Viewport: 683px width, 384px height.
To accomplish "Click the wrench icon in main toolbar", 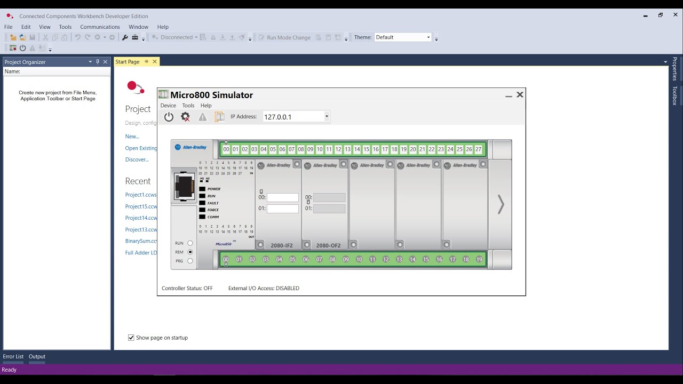I will [x=125, y=37].
